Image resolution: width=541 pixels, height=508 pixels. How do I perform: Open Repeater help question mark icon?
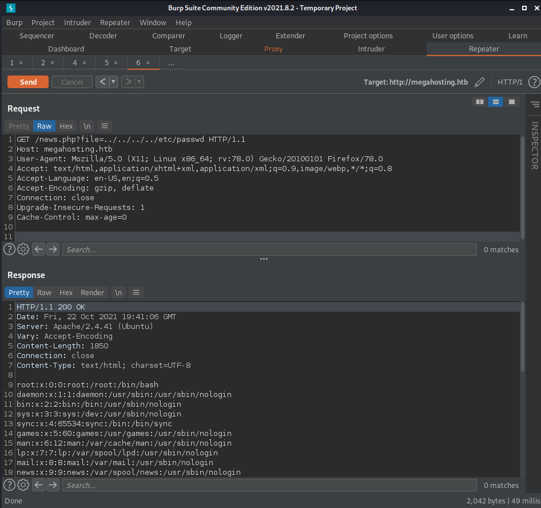[x=534, y=82]
